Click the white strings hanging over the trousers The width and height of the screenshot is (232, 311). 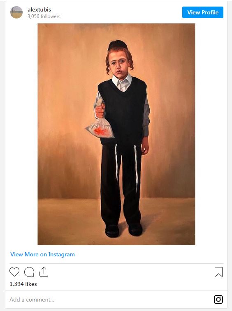pyautogui.click(x=126, y=168)
